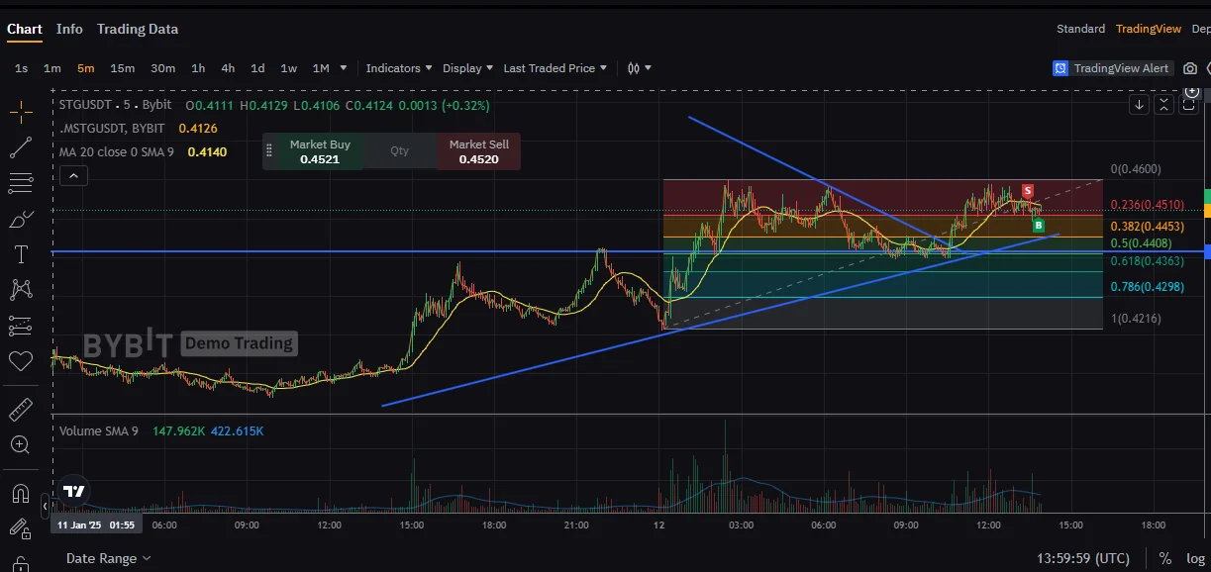Click the .MSTGUSDT, BYBIT legend entry
The image size is (1211, 572).
coord(112,129)
